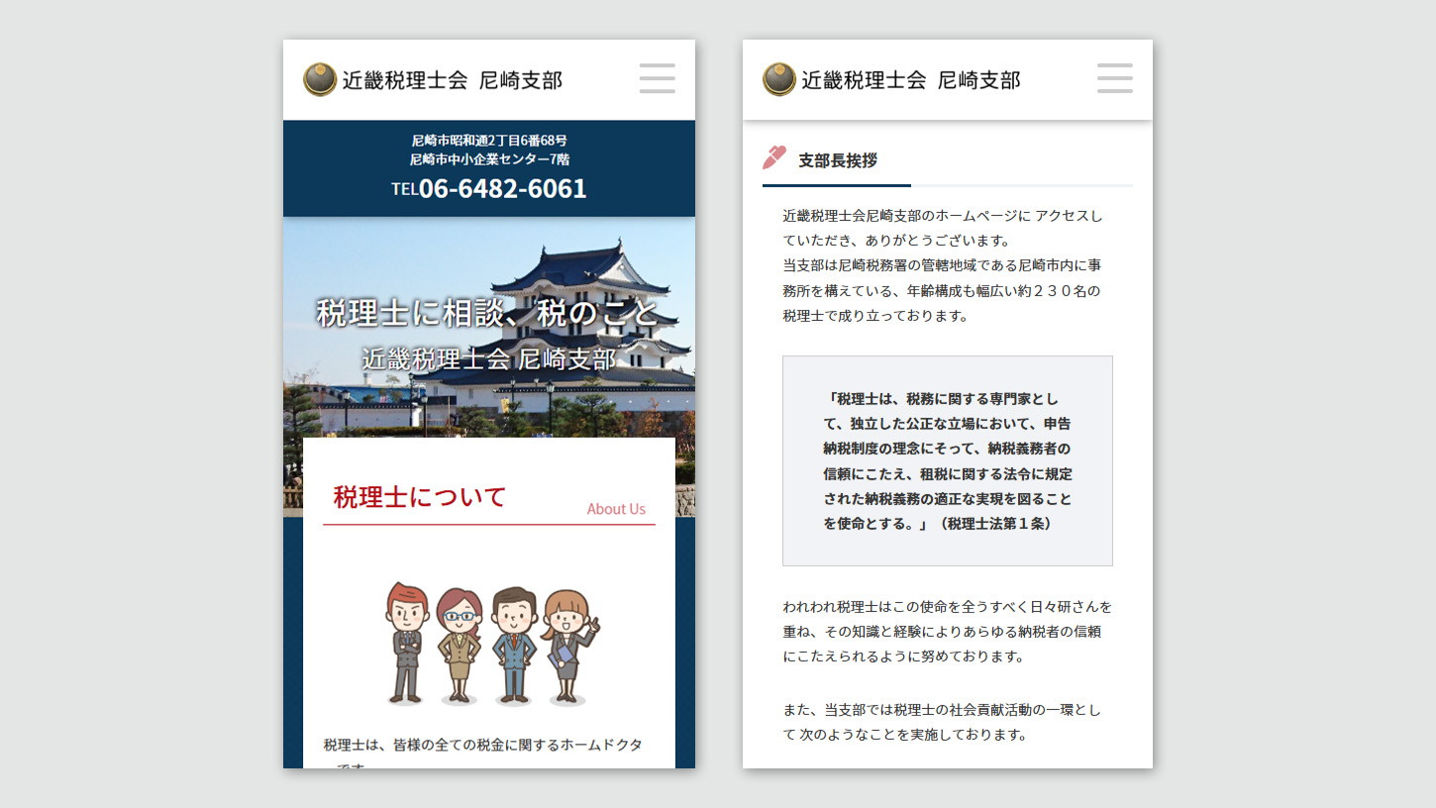Click address line 尼崎市中小企業センター7階
This screenshot has width=1436, height=808.
[489, 159]
